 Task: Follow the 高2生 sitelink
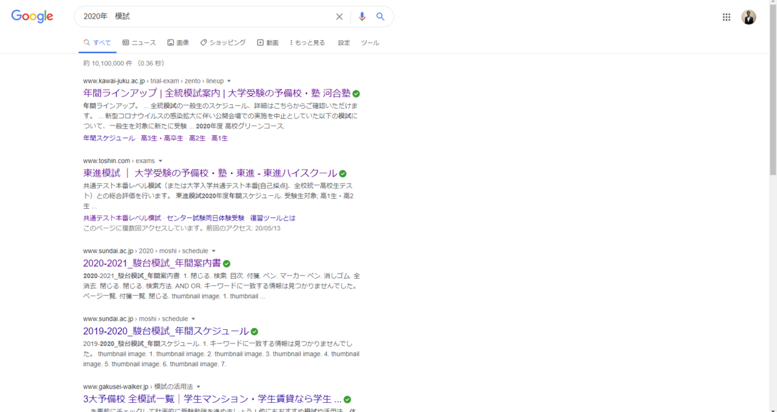pos(197,138)
